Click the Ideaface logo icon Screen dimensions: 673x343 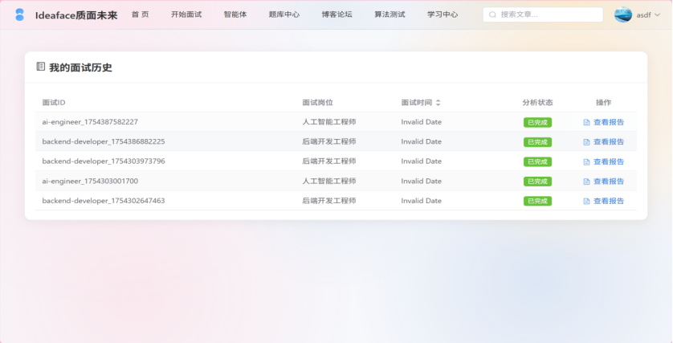pos(19,14)
